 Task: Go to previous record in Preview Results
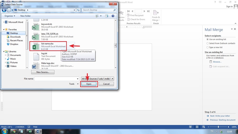click(132, 11)
